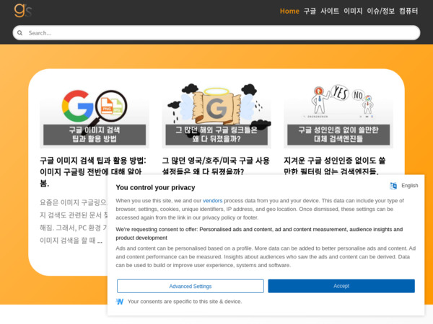The width and height of the screenshot is (433, 324).
Task: Click the consent provider logo icon
Action: coord(120,302)
